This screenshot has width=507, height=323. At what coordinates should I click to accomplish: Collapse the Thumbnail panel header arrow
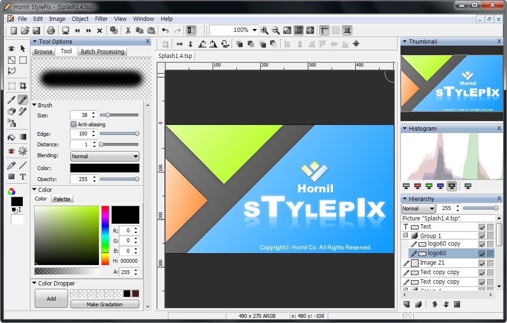point(404,42)
